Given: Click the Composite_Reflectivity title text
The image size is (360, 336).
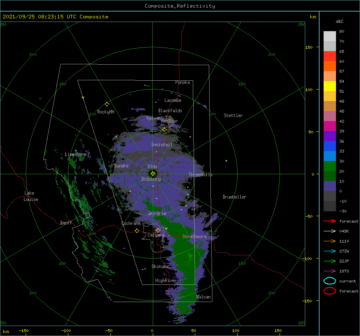Looking at the screenshot, I should click(180, 6).
